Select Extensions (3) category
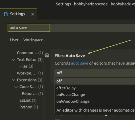Screen dimensions: 135x120 [30, 80]
